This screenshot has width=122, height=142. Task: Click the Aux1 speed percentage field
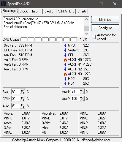tap(75, 91)
